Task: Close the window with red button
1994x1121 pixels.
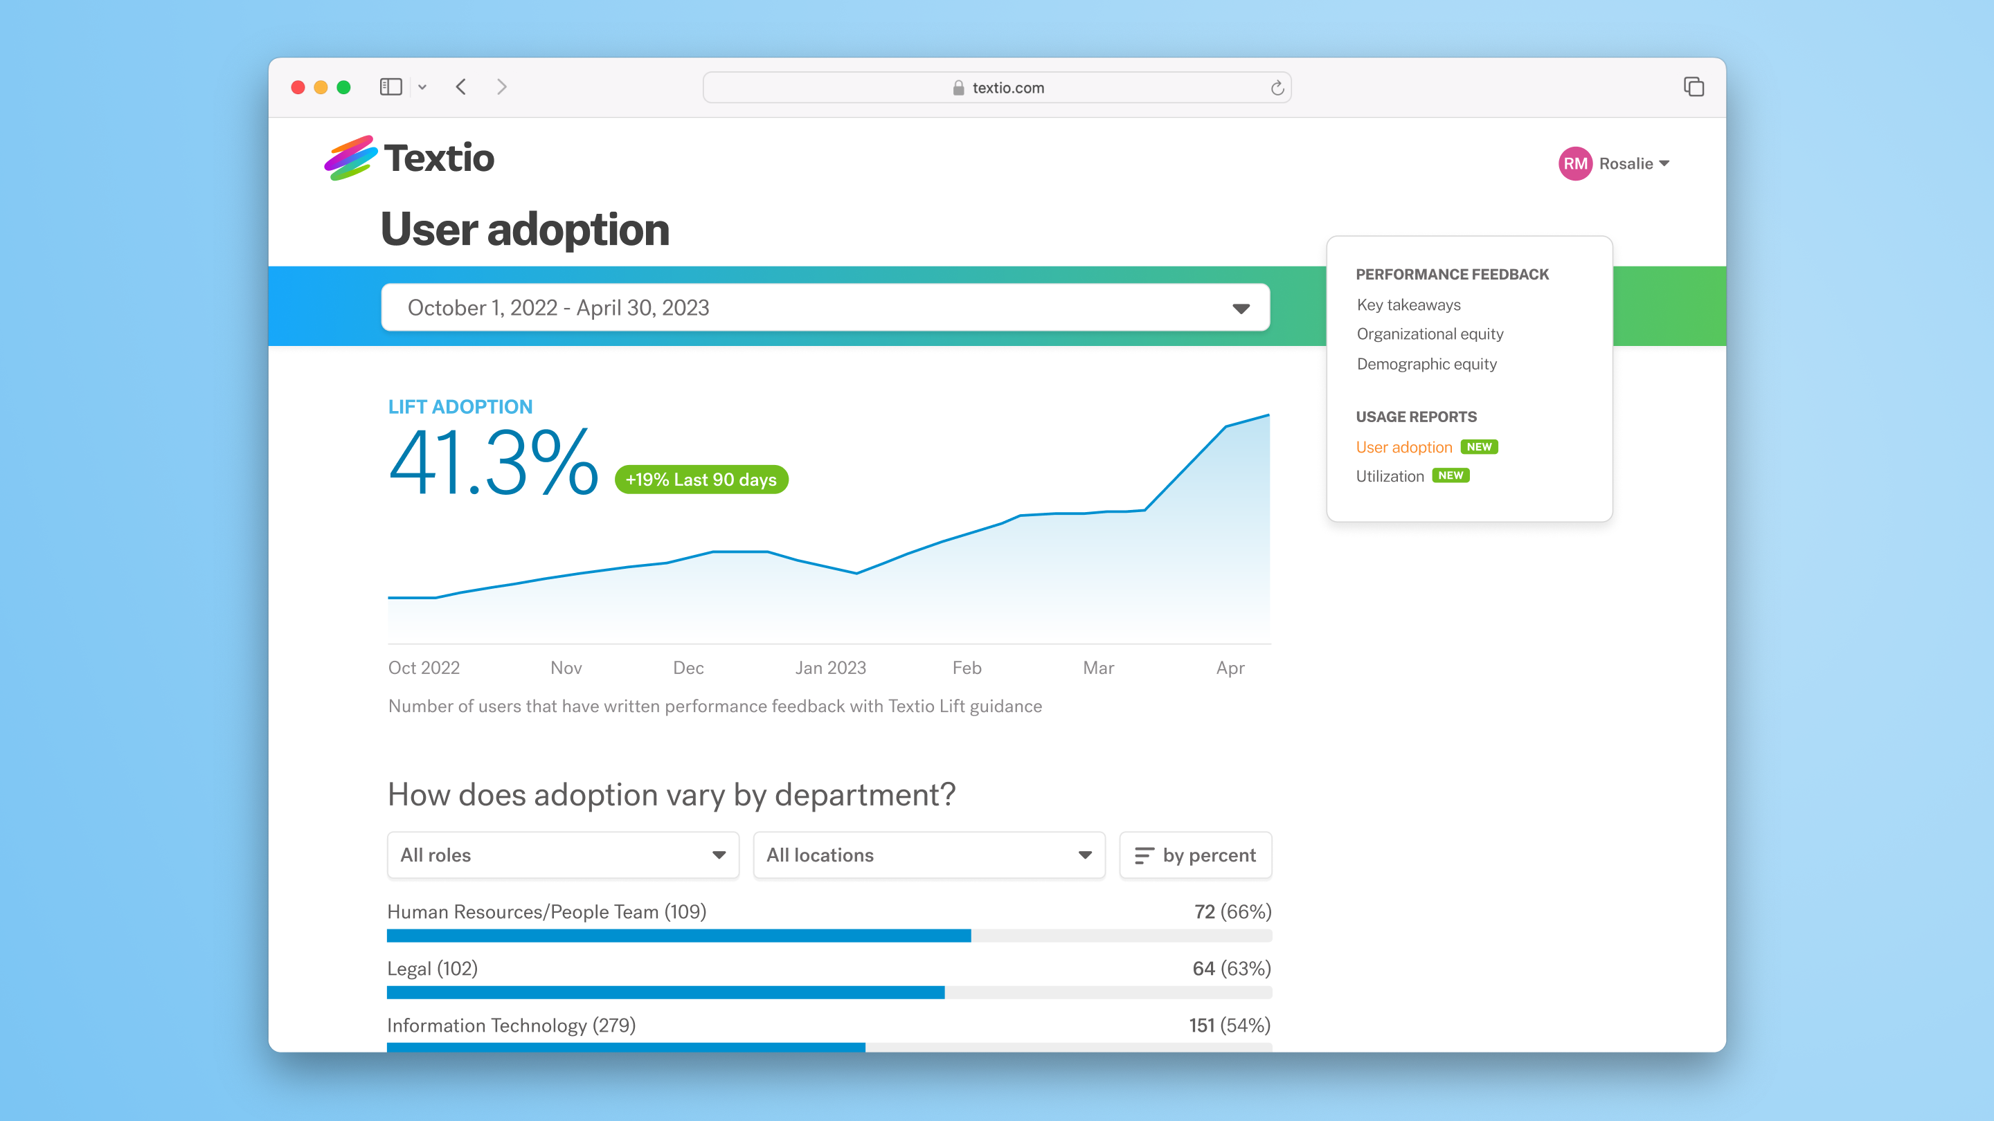Action: coord(298,87)
